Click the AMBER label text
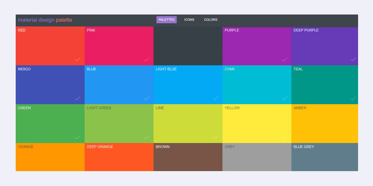 click(x=300, y=108)
